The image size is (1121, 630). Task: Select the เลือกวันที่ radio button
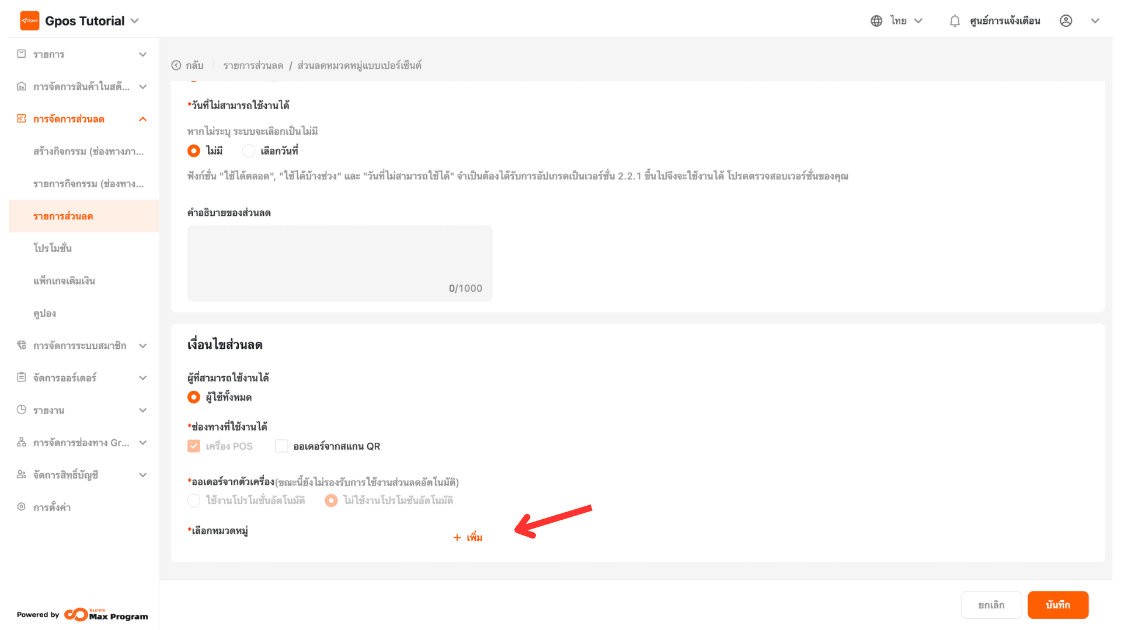pyautogui.click(x=249, y=151)
